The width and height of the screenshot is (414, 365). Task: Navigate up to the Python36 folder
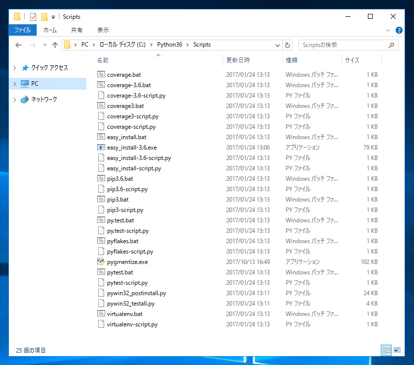(56, 45)
